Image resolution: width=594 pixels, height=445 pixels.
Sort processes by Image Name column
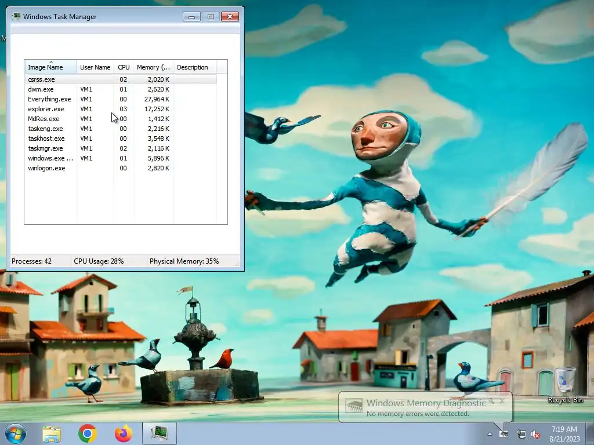(x=51, y=67)
